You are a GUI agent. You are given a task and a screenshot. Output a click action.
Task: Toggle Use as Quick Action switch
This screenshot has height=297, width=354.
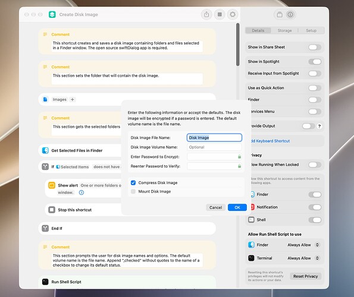(315, 88)
